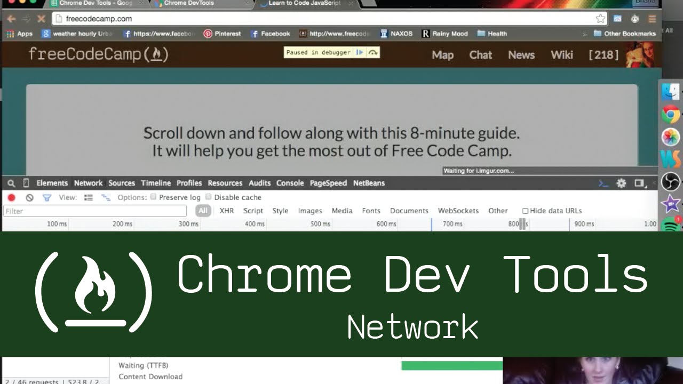683x384 pixels.
Task: Switch to the Chrome DevTools browser tab
Action: (201, 3)
